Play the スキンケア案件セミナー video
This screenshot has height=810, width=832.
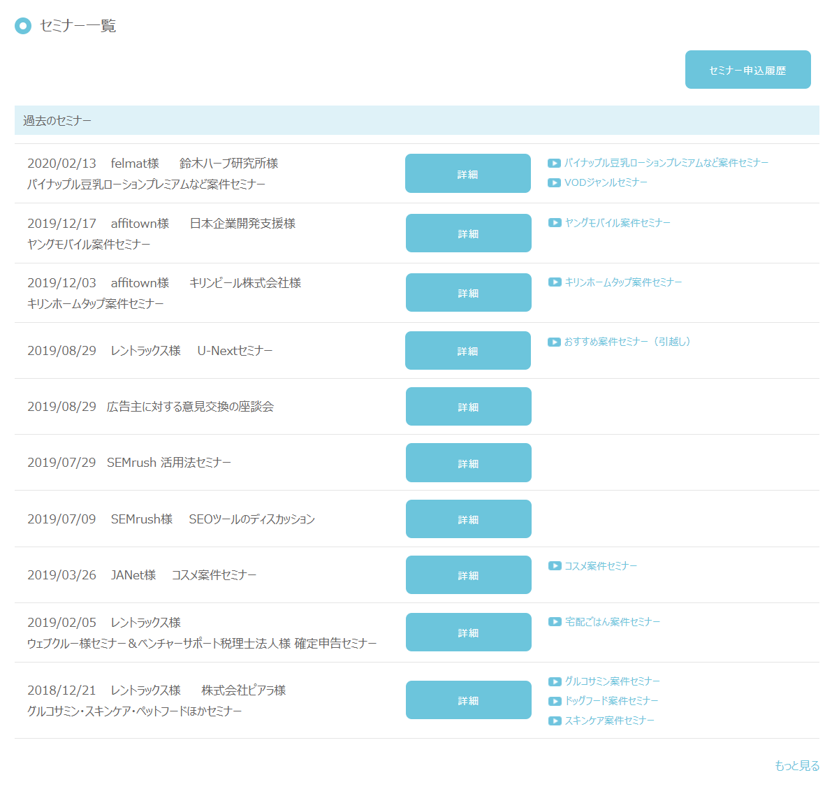tap(555, 720)
